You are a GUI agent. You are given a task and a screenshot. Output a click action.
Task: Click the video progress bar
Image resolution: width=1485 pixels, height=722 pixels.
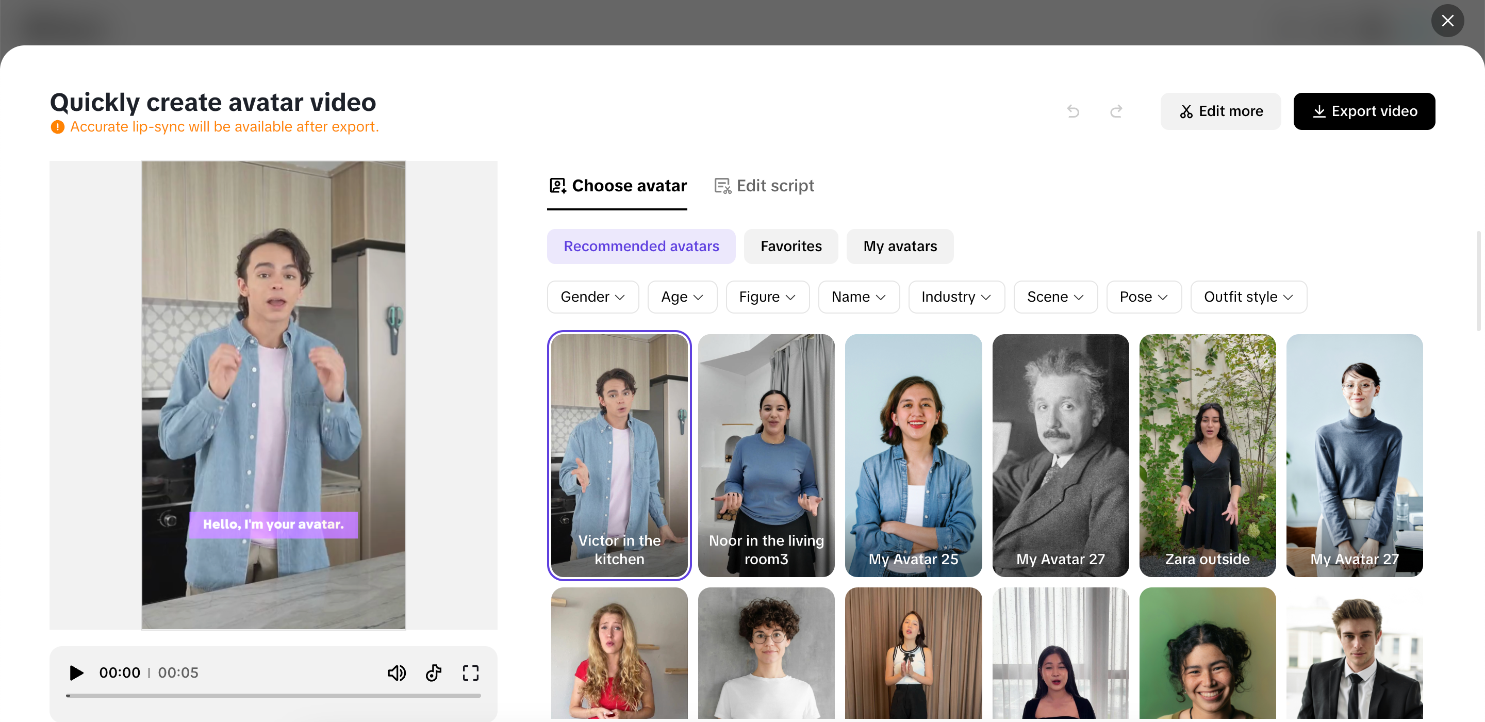coord(273,696)
